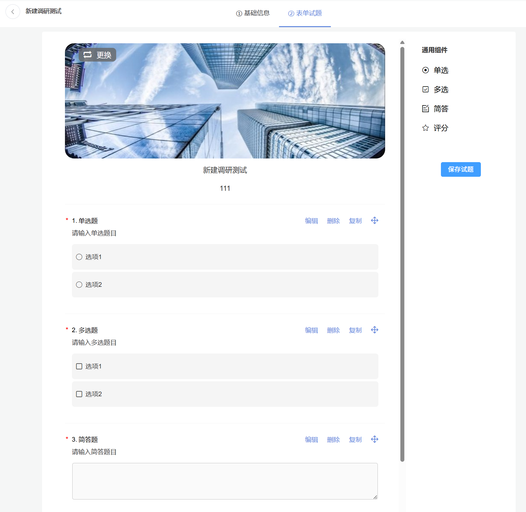The width and height of the screenshot is (526, 512).
Task: Click the back arrow beside the page title
Action: pyautogui.click(x=13, y=12)
